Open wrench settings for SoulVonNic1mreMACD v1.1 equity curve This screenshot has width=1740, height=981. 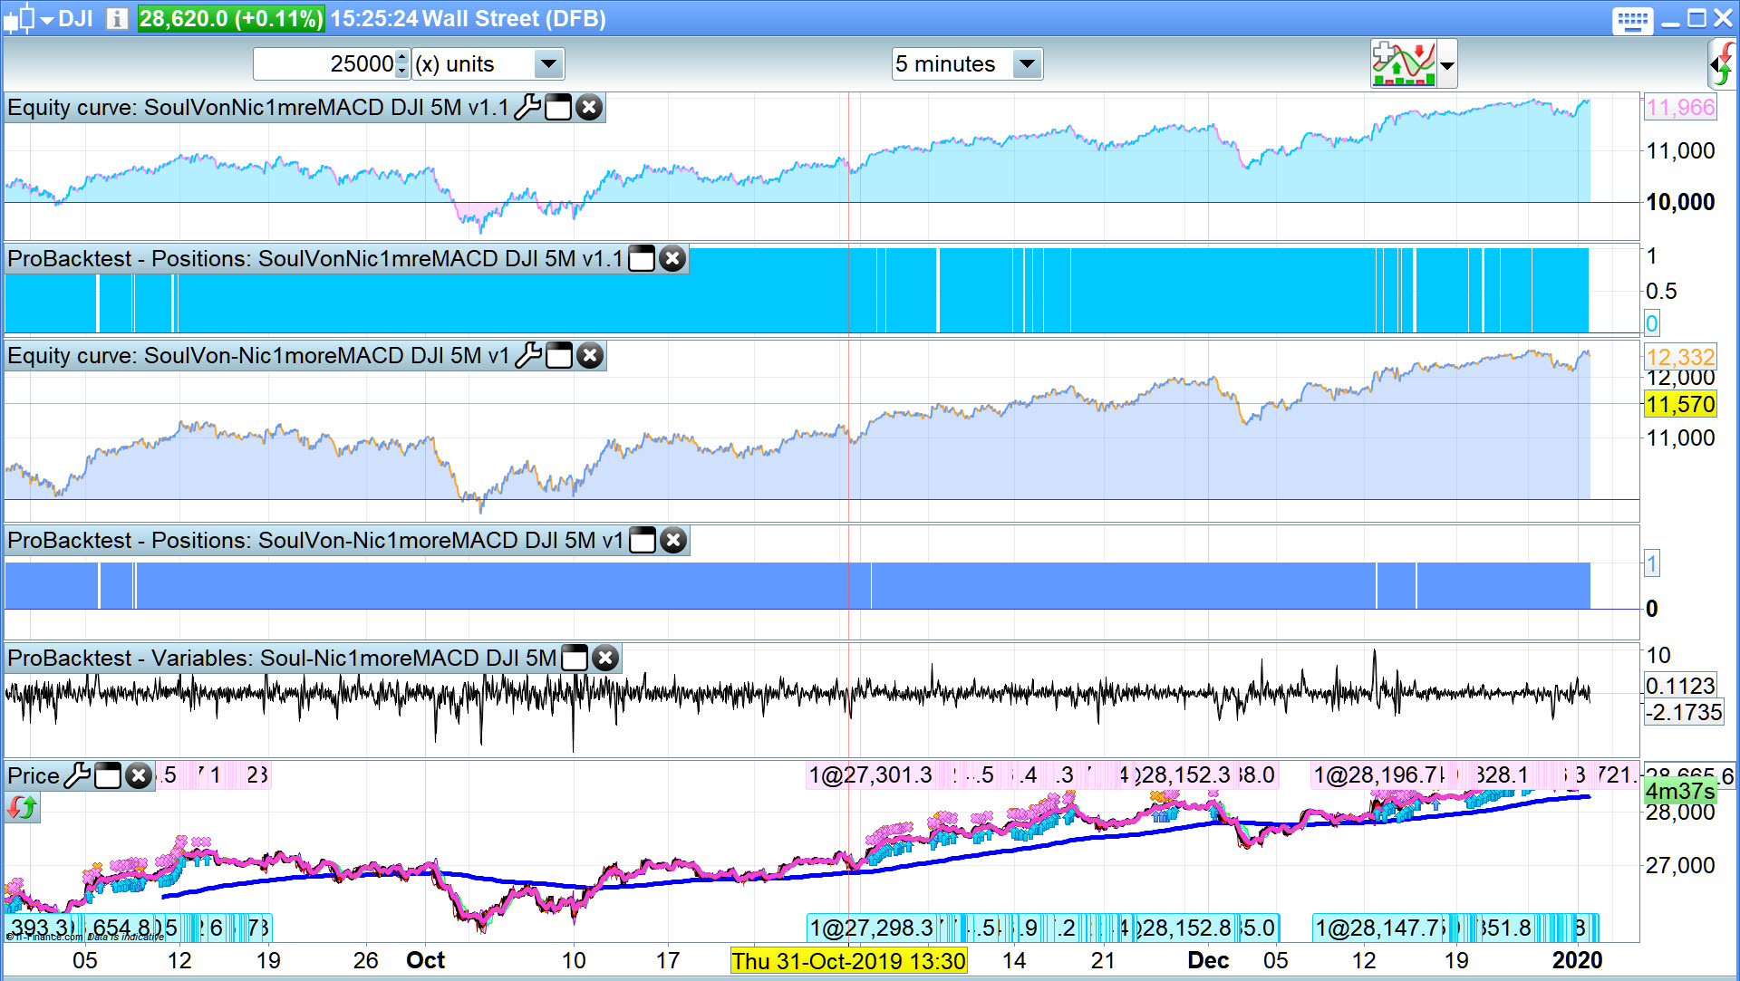coord(527,108)
